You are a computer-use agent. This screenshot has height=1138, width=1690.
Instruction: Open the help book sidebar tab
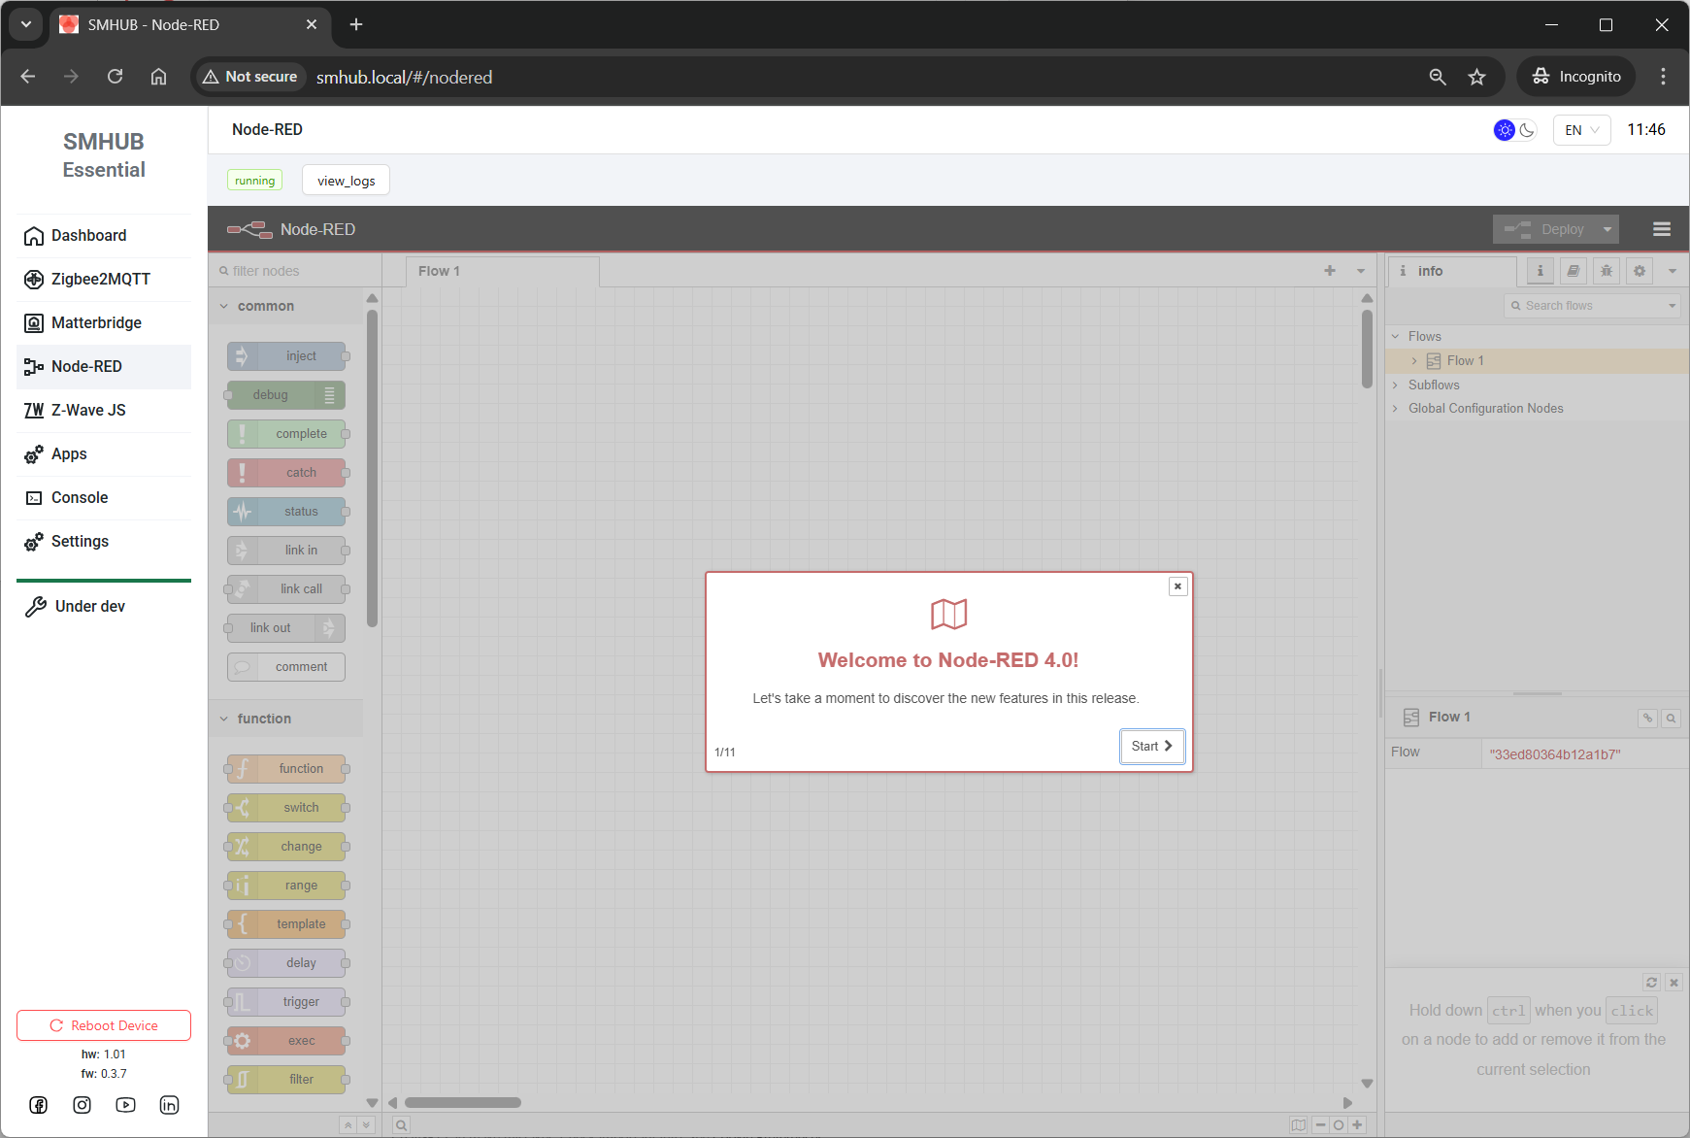1574,271
